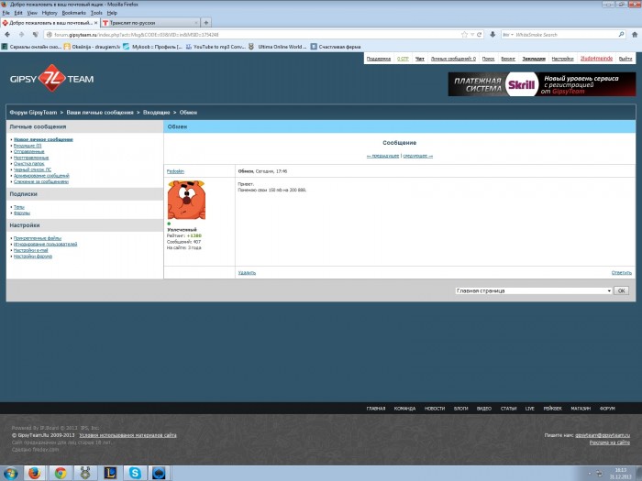Go to the Firefox Home icon
Viewport: 642px width, 481px height.
(x=635, y=35)
